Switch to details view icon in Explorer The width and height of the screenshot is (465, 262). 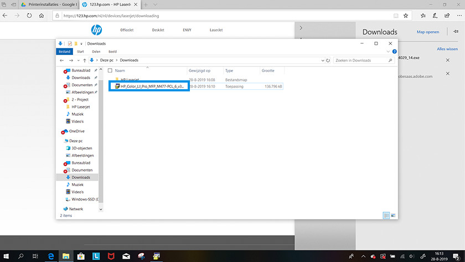(x=386, y=215)
